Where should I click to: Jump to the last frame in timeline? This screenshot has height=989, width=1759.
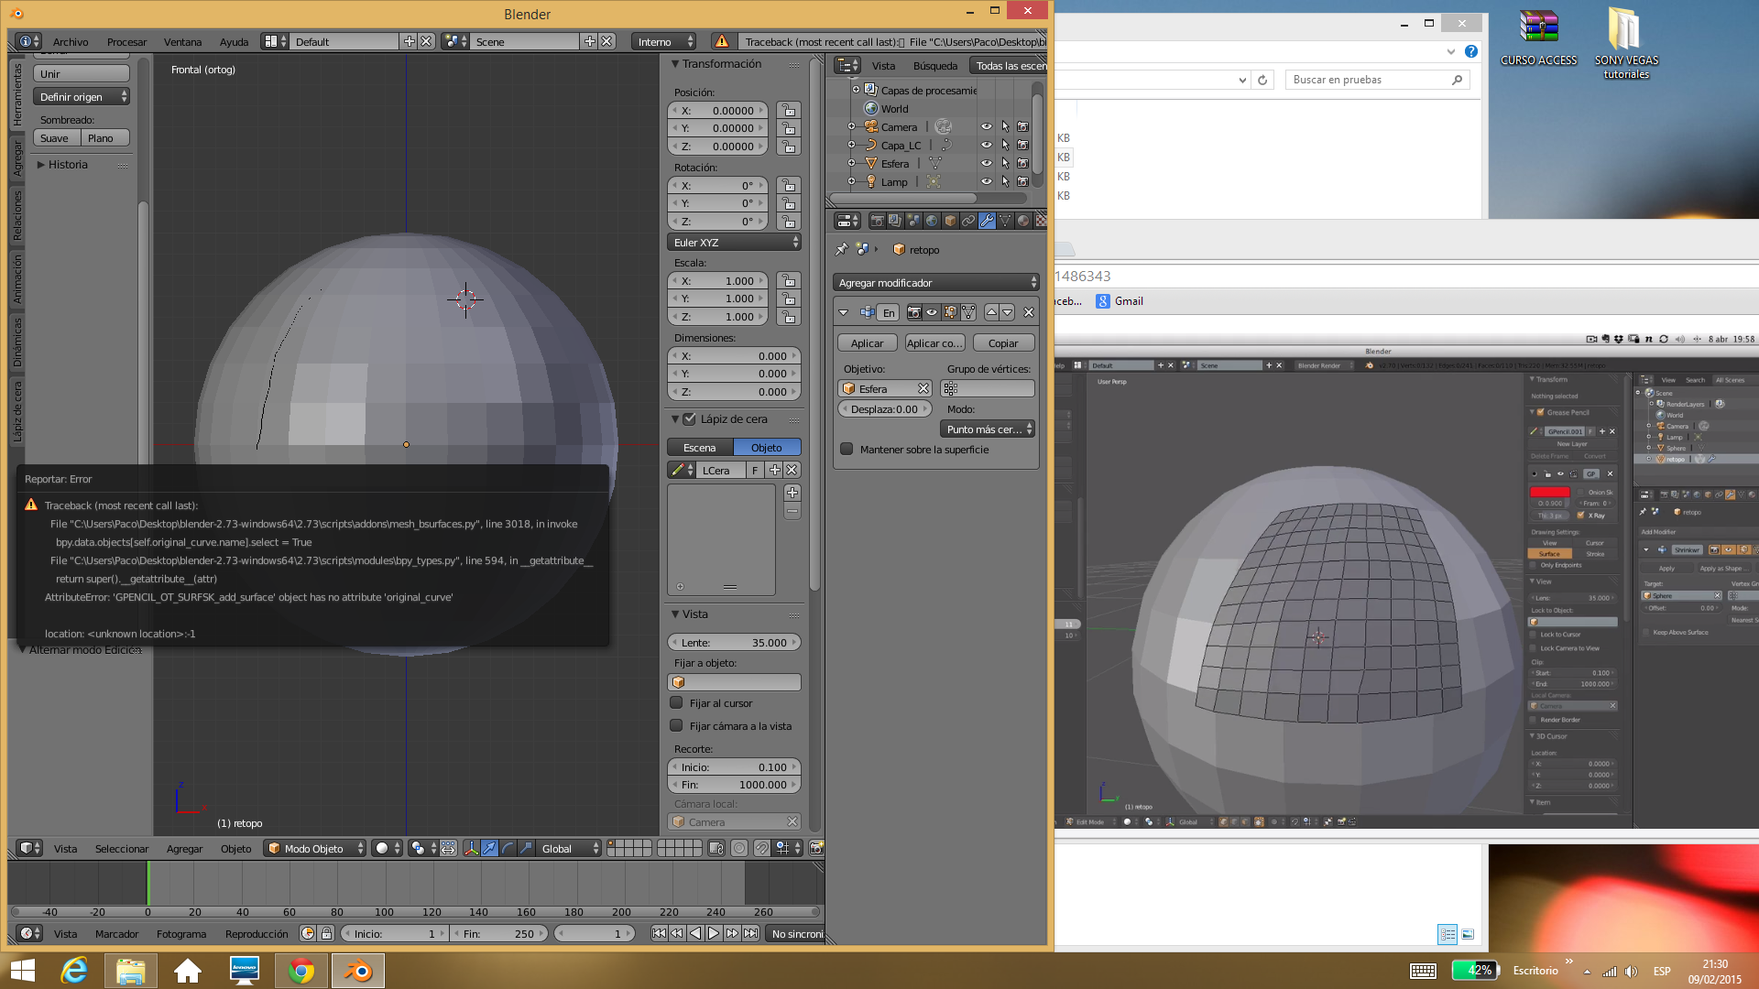point(751,933)
